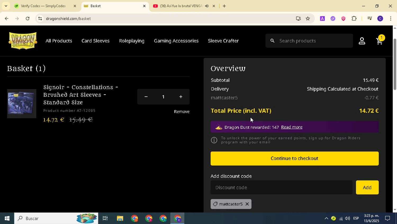Reload the basket page
397x224 pixels.
point(28,19)
